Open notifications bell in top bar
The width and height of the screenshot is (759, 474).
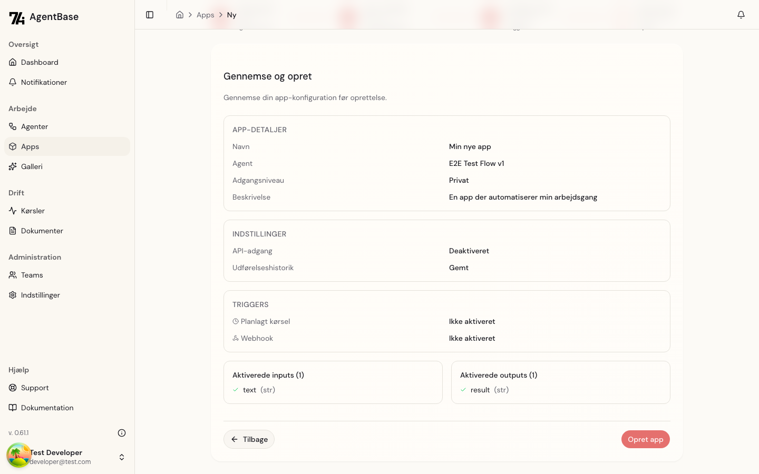(741, 15)
